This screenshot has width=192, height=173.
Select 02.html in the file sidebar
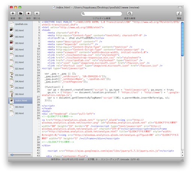(x=20, y=69)
